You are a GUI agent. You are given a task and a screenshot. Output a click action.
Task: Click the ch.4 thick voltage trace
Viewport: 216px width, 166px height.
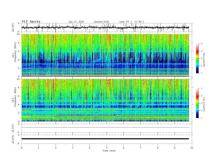coord(105,139)
